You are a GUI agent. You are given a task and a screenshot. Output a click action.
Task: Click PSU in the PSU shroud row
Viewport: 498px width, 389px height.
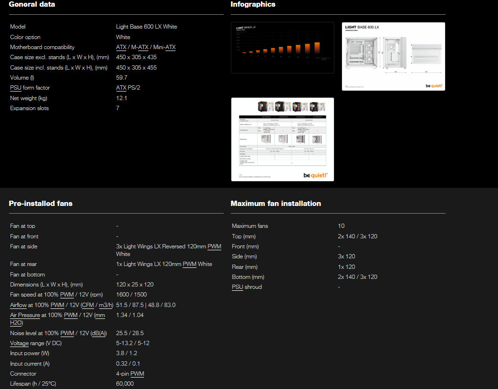(238, 287)
